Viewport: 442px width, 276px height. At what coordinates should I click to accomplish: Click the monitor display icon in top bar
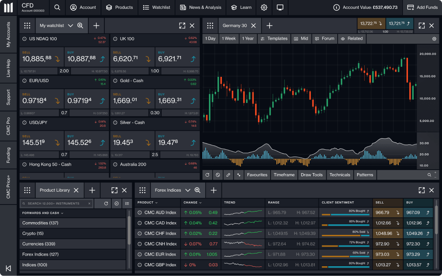(279, 8)
